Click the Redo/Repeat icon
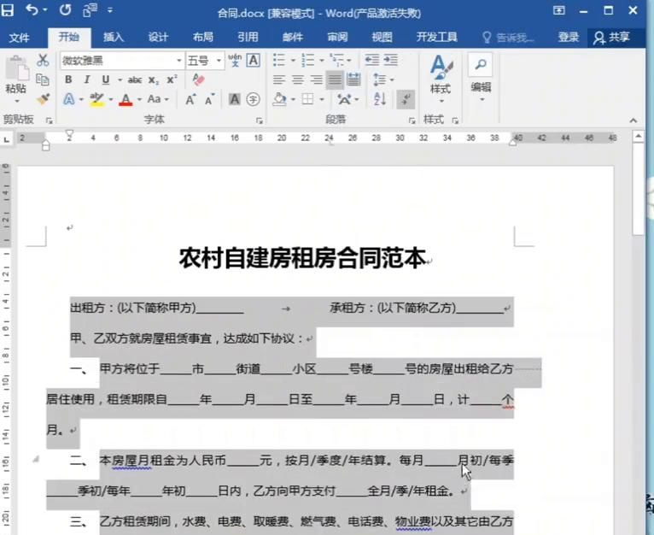The image size is (654, 535). [65, 9]
